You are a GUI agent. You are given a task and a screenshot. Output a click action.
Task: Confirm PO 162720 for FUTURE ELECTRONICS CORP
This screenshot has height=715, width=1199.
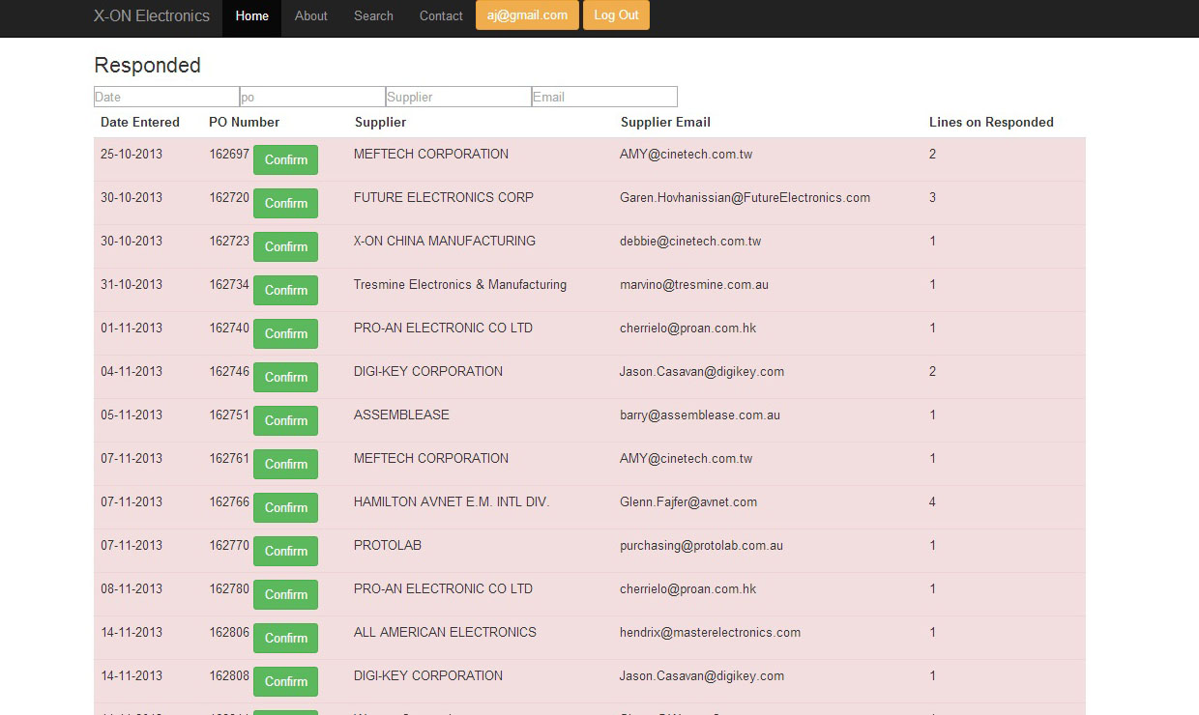click(x=285, y=203)
